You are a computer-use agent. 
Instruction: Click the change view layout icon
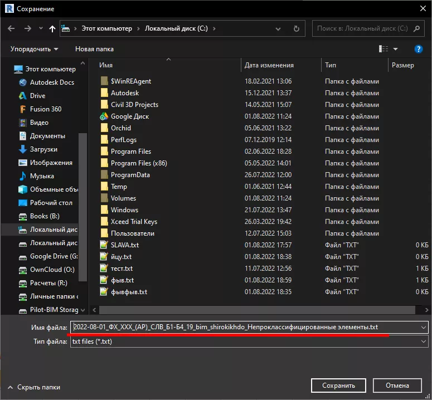point(384,49)
